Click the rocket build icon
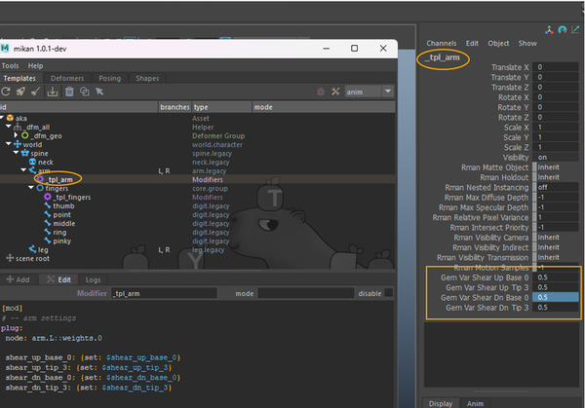Image resolution: width=585 pixels, height=408 pixels. pyautogui.click(x=20, y=91)
